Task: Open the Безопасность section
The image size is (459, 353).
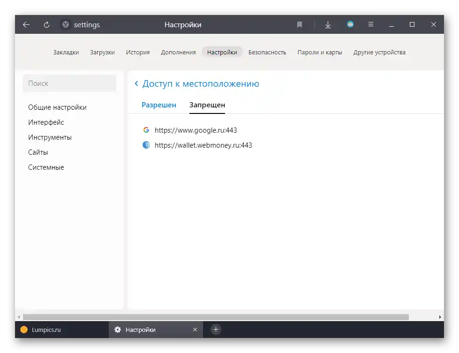Action: 267,53
